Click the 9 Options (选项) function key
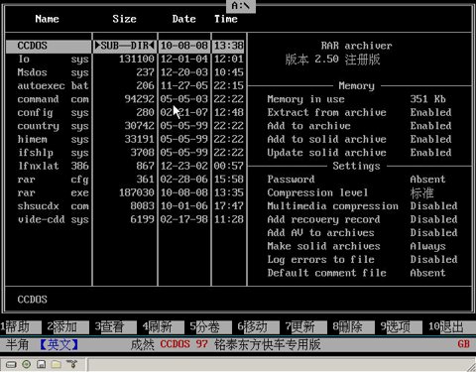This screenshot has height=372, width=476. [402, 327]
